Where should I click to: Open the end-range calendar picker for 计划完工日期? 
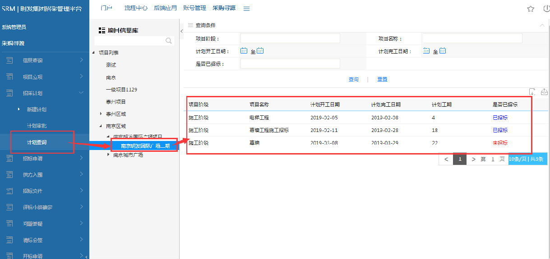[x=442, y=51]
